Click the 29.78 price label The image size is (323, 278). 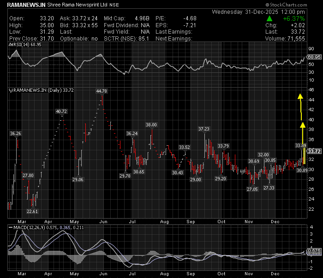(125, 176)
